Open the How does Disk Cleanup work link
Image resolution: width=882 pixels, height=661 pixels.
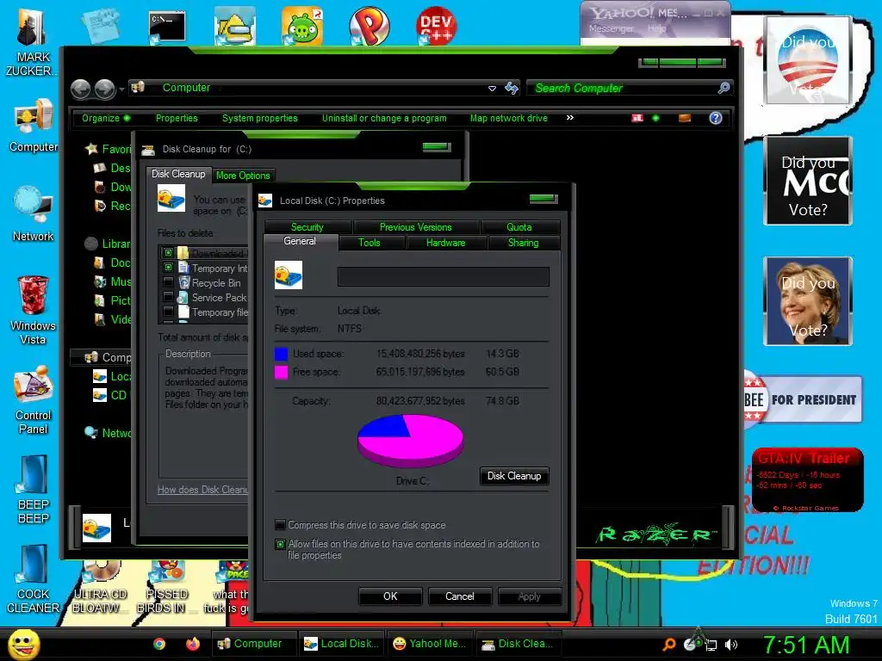pos(202,490)
